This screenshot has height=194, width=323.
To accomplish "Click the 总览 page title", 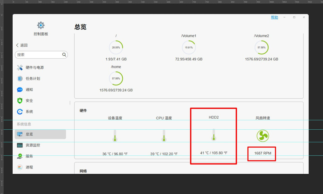I will (x=80, y=27).
